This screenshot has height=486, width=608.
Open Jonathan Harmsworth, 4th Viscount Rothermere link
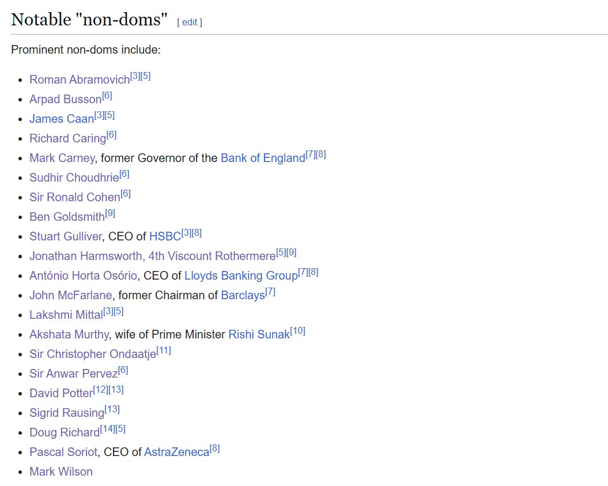click(x=153, y=256)
